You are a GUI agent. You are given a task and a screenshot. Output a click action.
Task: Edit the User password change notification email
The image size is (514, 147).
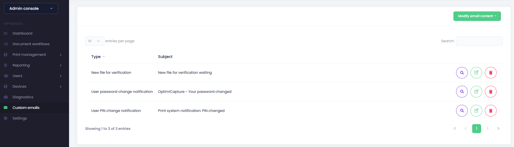click(476, 92)
